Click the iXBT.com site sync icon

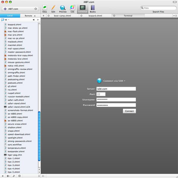point(36,9)
